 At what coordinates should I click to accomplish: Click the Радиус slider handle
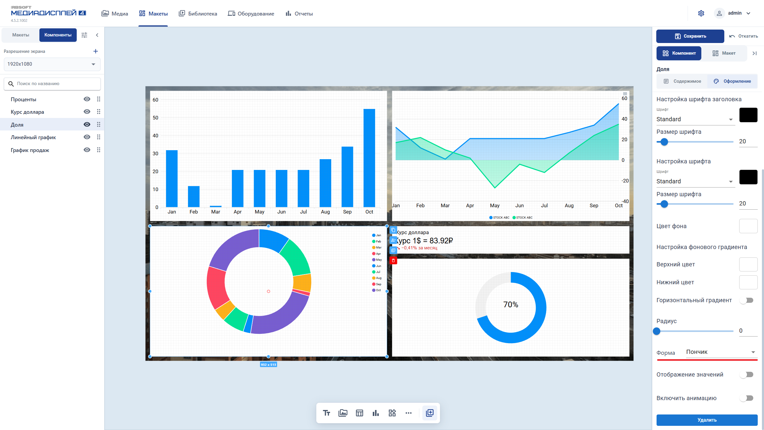click(x=657, y=331)
